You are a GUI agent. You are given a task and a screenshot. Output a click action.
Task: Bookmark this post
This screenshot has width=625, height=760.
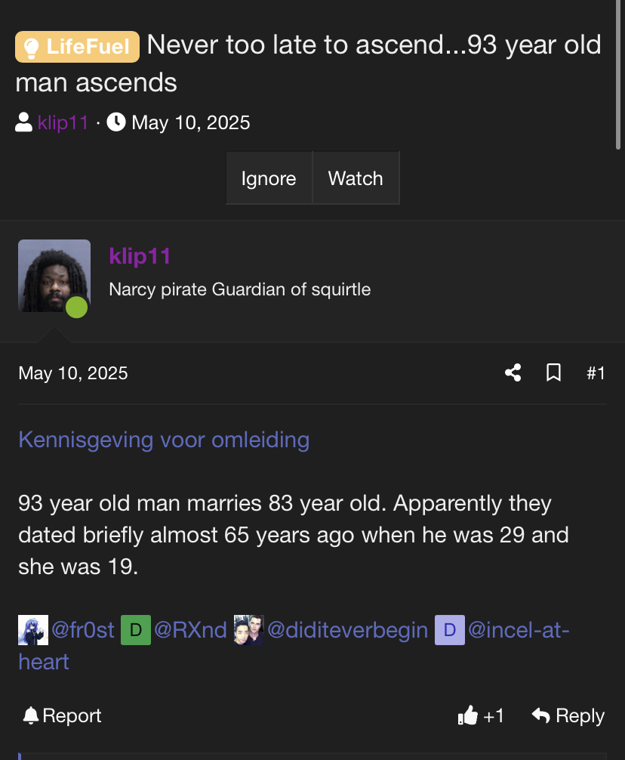point(553,373)
